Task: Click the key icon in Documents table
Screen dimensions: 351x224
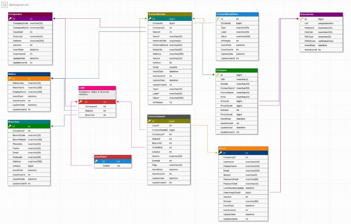Action: pyautogui.click(x=302, y=19)
